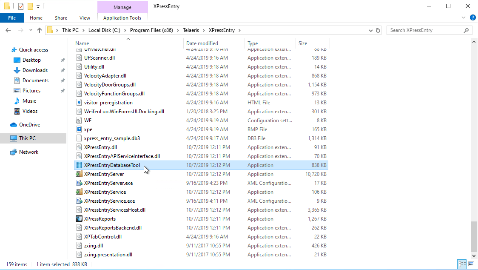Click the XPressEntryService application icon
The height and width of the screenshot is (270, 478).
point(79,192)
